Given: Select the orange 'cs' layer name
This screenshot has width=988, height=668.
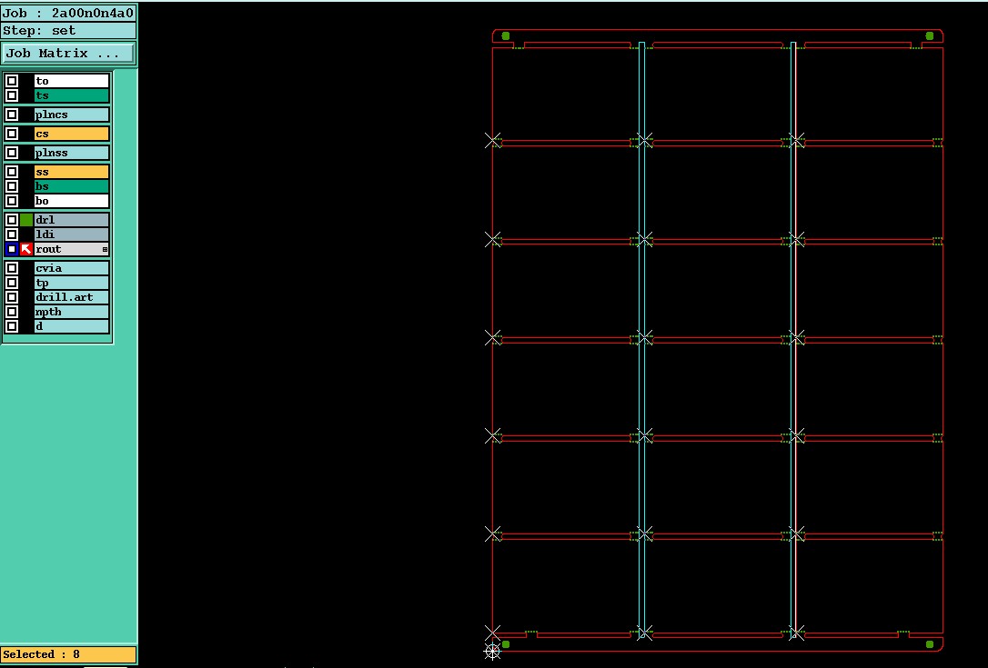Looking at the screenshot, I should 71,134.
